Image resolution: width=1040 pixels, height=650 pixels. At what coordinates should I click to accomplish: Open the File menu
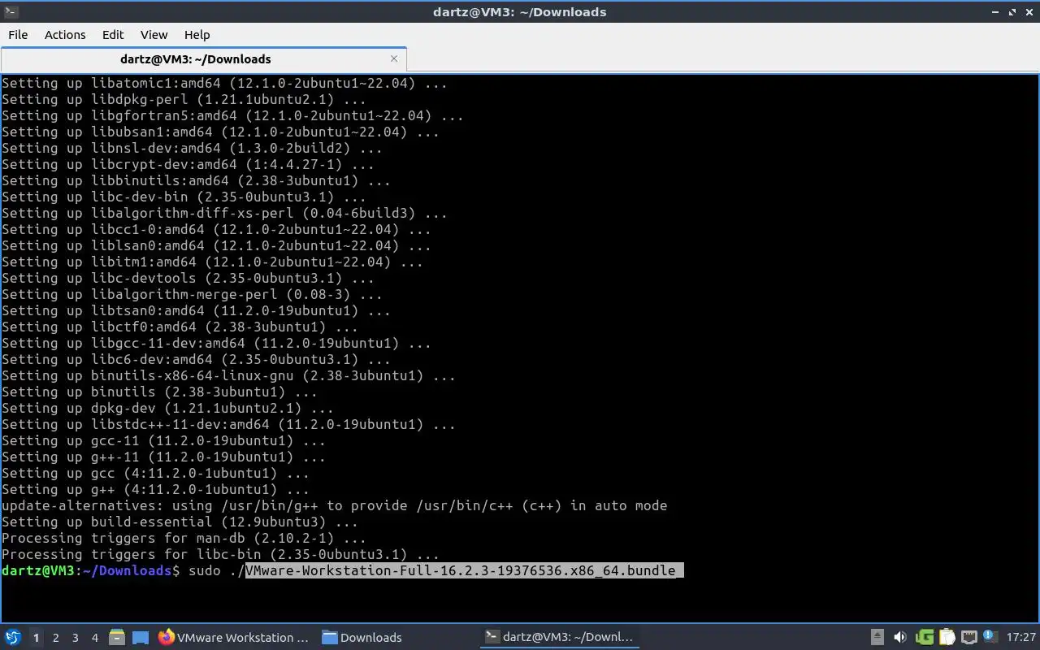18,34
